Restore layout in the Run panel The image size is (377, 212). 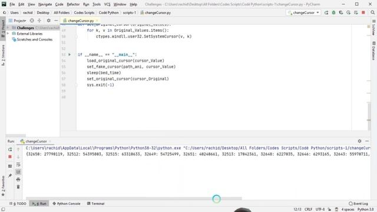click(10, 166)
